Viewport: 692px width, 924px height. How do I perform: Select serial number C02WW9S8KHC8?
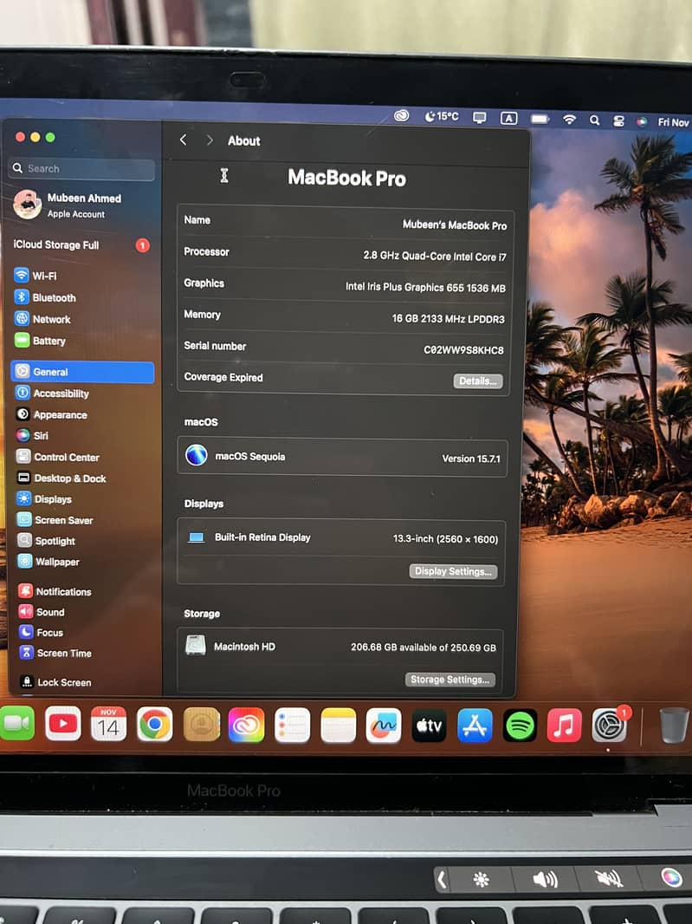tap(463, 350)
